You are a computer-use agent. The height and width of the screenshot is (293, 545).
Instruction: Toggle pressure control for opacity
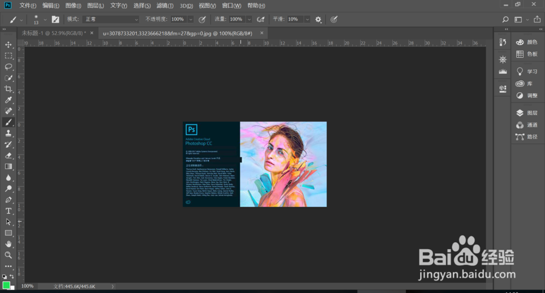pos(202,19)
